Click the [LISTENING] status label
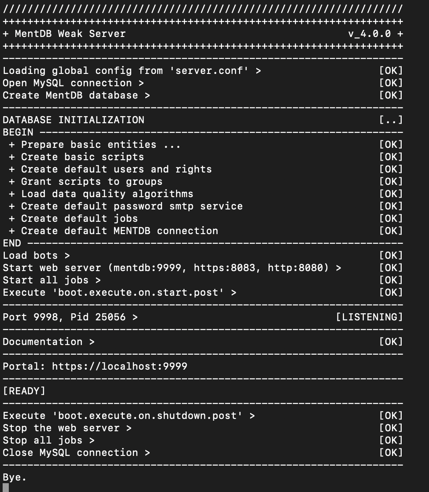Viewport: 429px width, 492px height. 369,317
